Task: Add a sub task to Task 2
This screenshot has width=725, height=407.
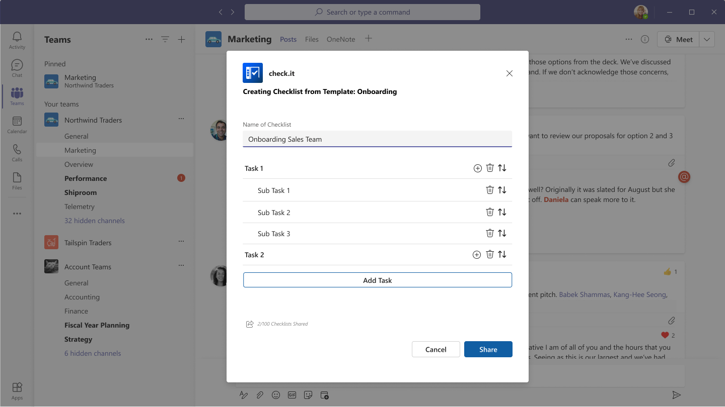Action: 477,255
